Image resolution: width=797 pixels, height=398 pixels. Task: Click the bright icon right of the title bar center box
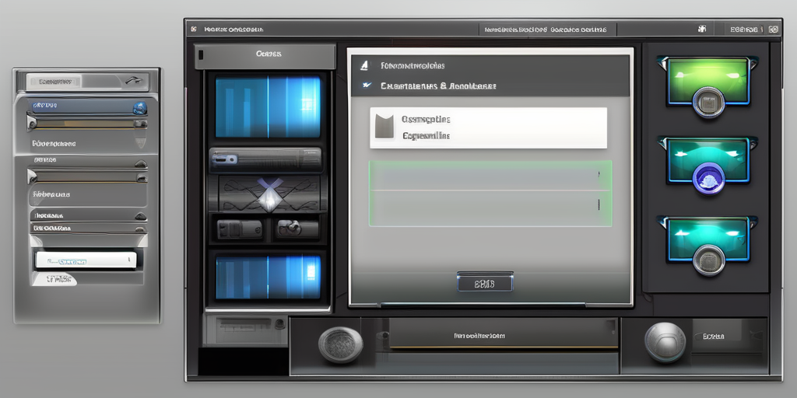click(702, 29)
